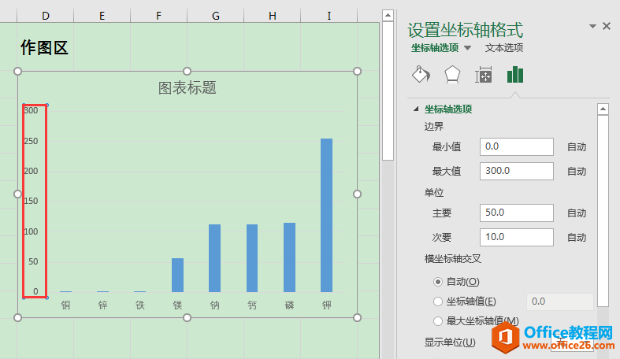
Task: Click the tallest bar for 钾
Action: [326, 215]
